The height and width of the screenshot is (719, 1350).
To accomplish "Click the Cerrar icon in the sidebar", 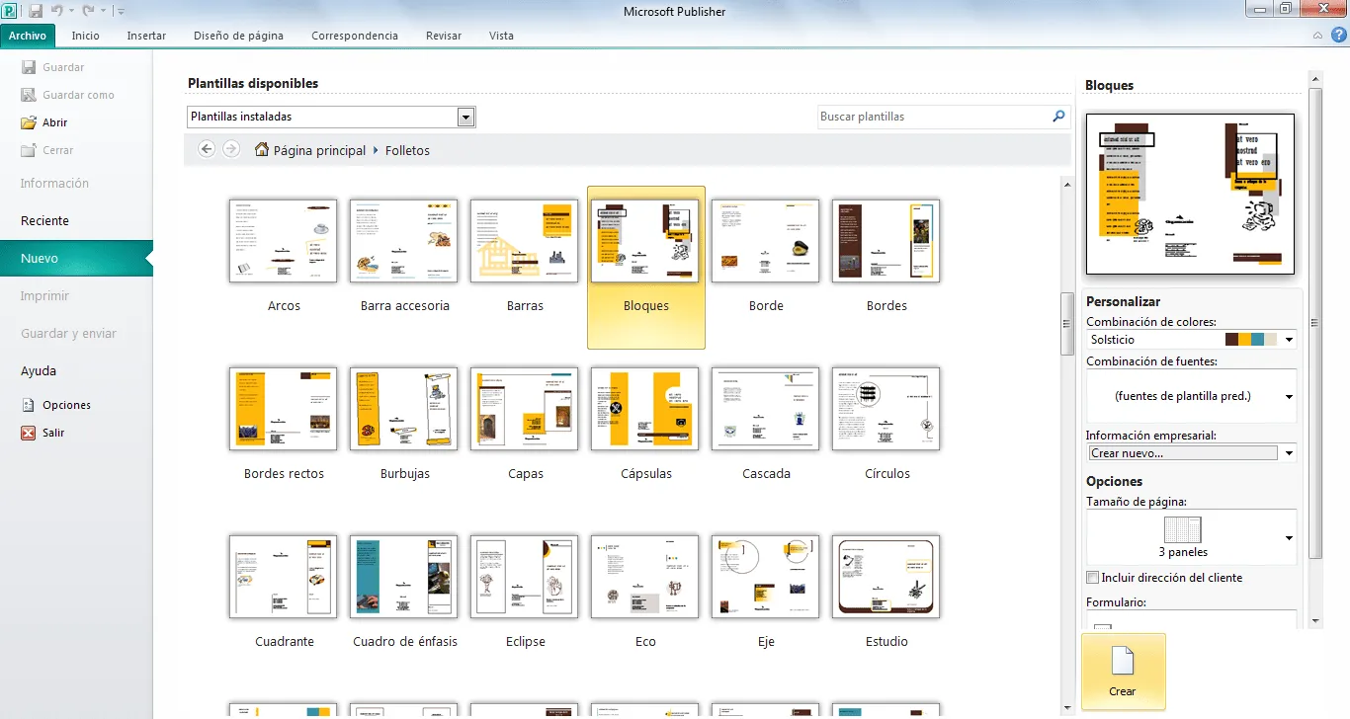I will point(29,150).
